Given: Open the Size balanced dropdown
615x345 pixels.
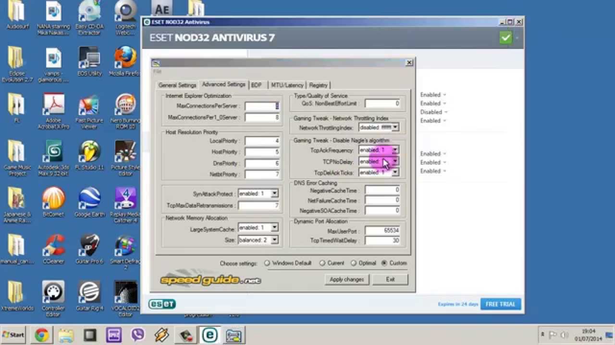Looking at the screenshot, I should pyautogui.click(x=274, y=240).
